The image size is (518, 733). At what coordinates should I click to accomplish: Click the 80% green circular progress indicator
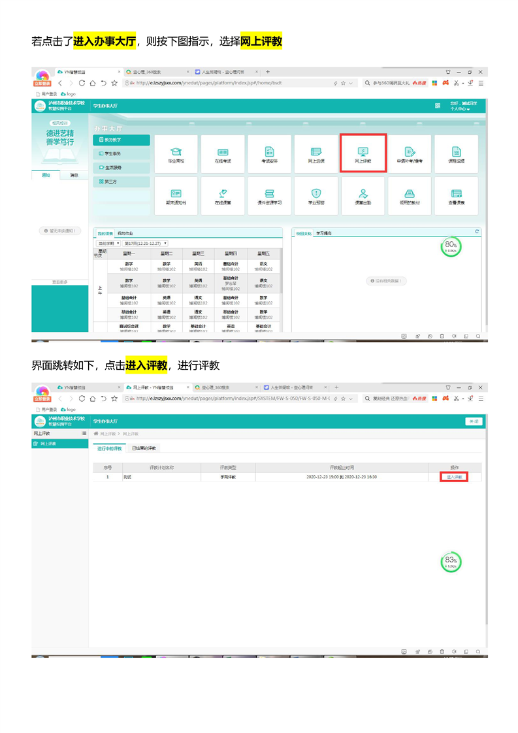(x=451, y=247)
